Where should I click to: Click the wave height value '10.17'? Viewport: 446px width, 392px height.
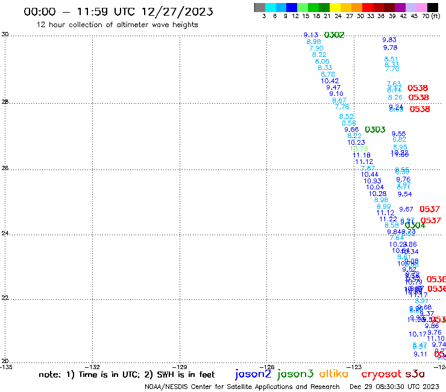coord(418,334)
